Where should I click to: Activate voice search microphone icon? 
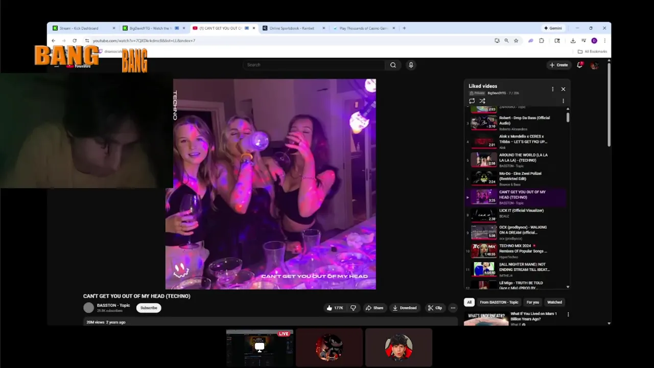point(410,65)
